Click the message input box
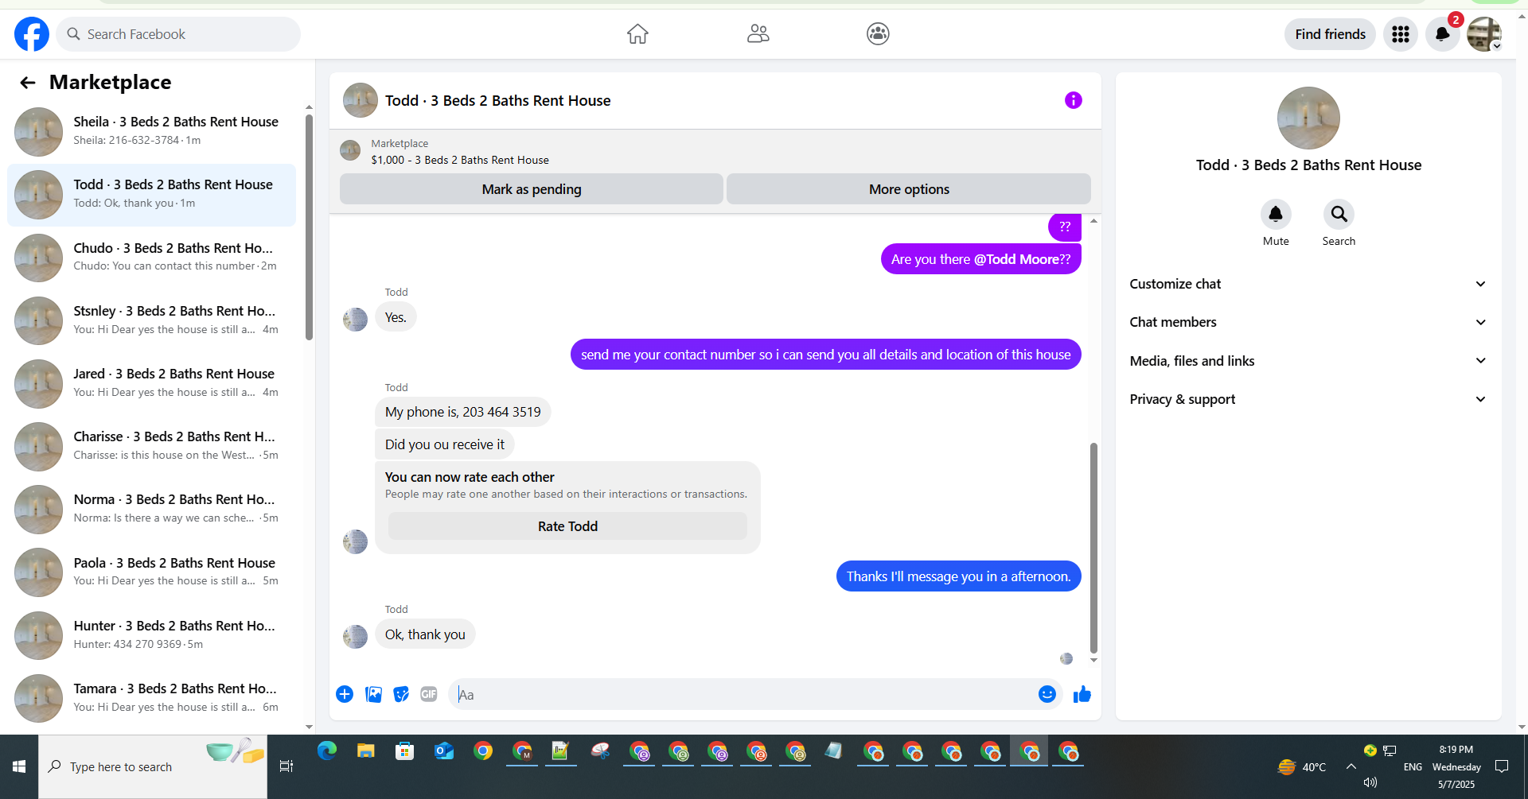Image resolution: width=1528 pixels, height=799 pixels. [743, 694]
